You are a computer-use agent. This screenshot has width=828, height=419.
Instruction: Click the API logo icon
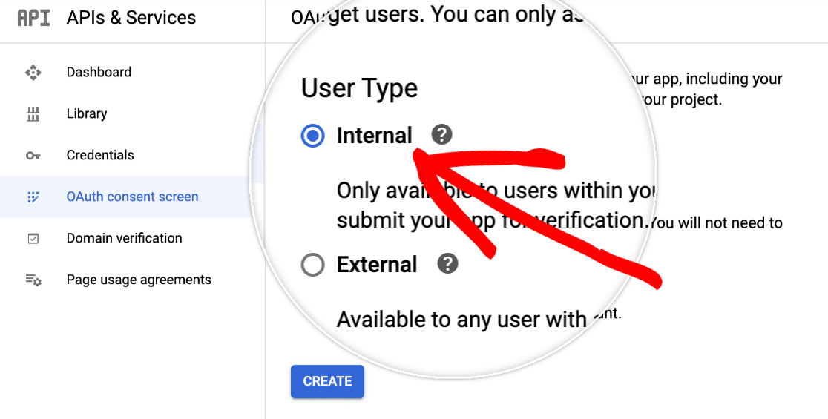click(x=34, y=18)
